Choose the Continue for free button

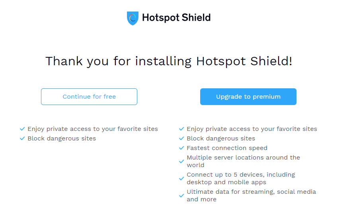pyautogui.click(x=89, y=97)
